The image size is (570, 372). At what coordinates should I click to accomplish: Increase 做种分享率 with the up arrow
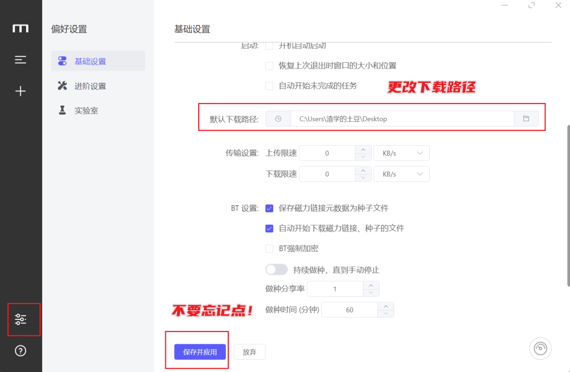371,285
